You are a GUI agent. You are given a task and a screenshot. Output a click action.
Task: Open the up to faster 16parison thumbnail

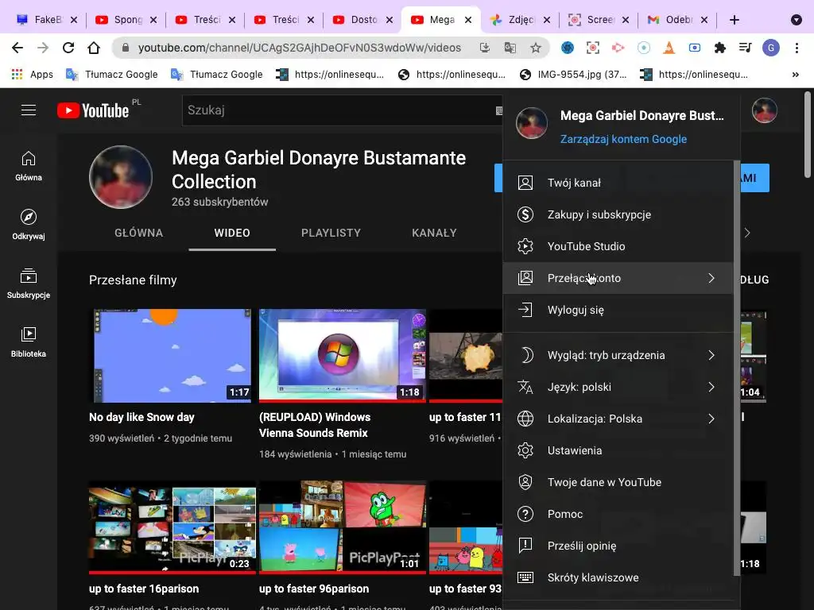point(172,527)
